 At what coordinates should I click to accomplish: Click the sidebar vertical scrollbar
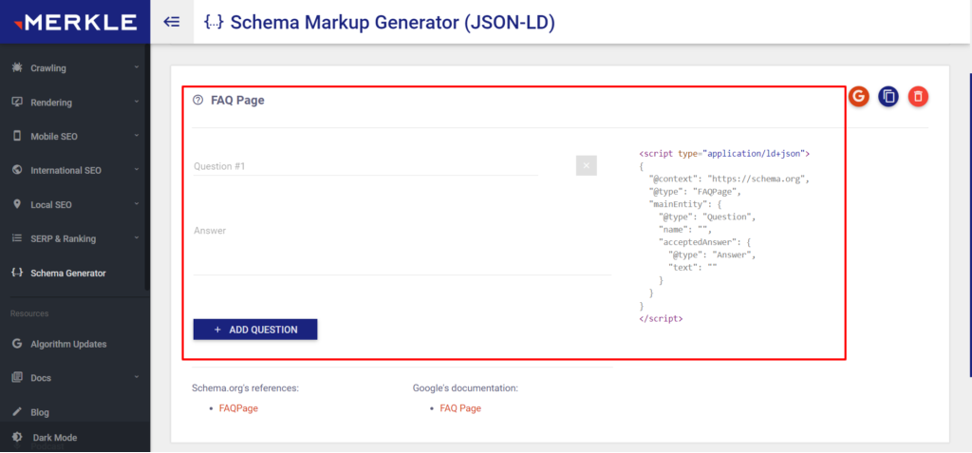(147, 166)
